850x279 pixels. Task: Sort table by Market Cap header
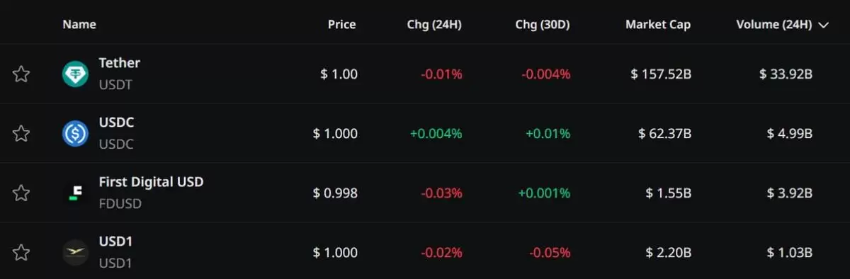click(658, 25)
